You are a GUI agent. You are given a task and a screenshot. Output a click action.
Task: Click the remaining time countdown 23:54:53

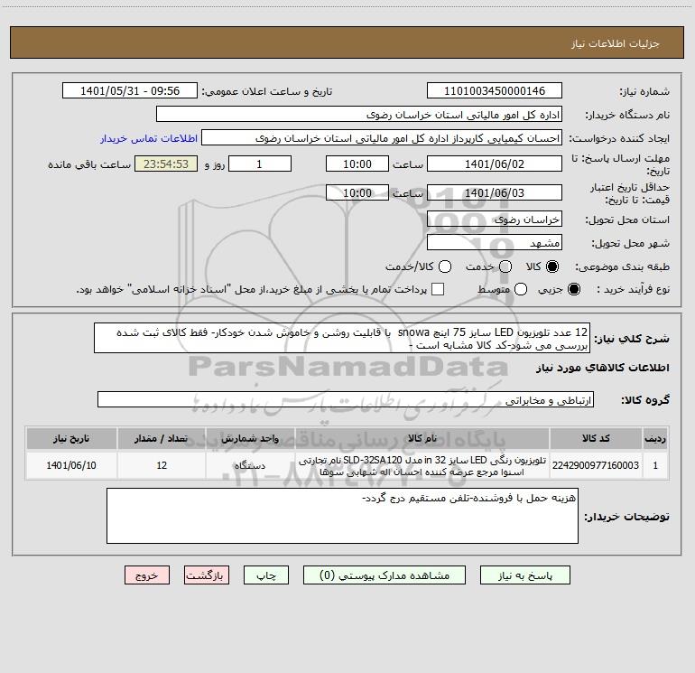[x=166, y=164]
